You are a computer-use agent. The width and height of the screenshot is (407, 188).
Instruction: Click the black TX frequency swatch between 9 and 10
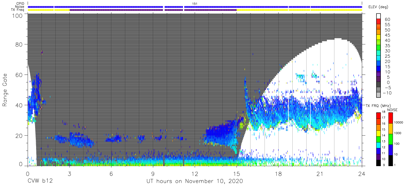tap(378, 162)
